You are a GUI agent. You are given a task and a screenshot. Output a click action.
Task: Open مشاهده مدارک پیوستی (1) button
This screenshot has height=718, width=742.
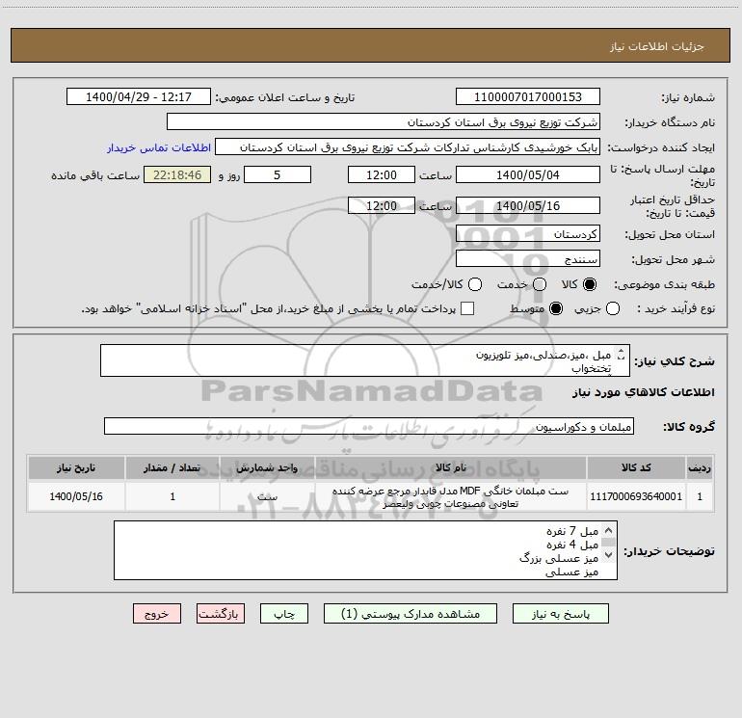[x=411, y=614]
